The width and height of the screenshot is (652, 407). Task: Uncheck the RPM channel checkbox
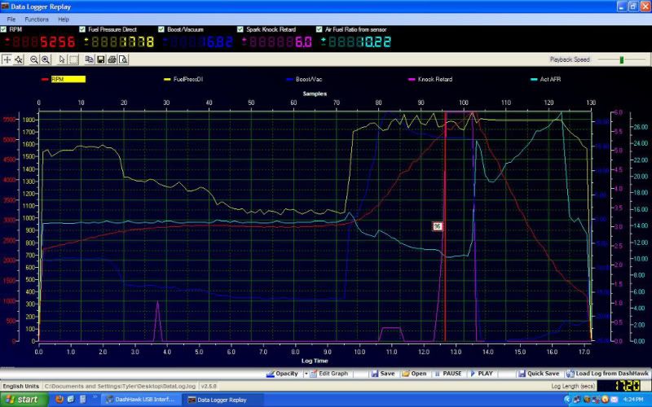click(5, 28)
